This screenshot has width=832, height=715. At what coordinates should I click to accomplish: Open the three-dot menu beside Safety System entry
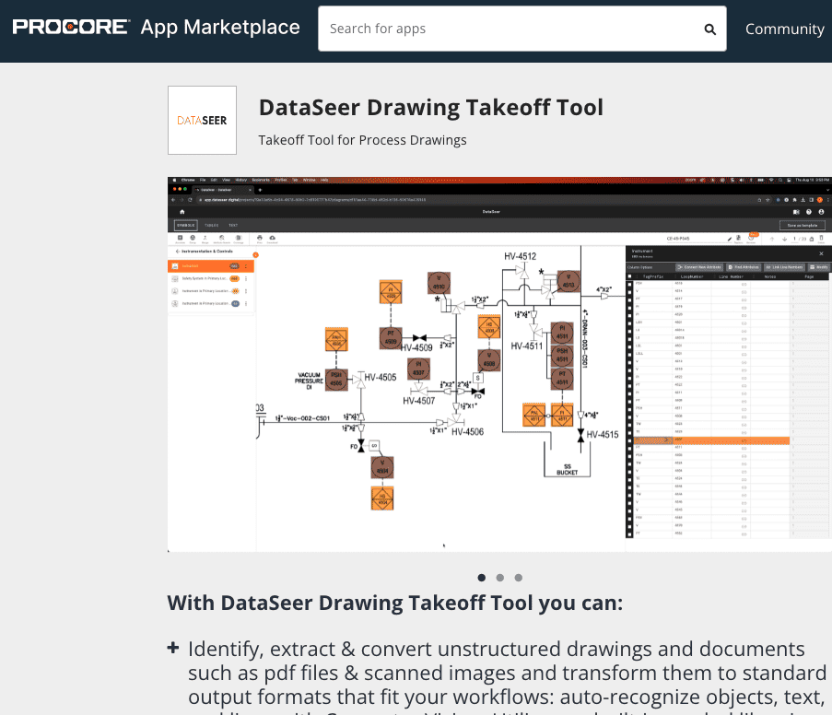click(246, 278)
